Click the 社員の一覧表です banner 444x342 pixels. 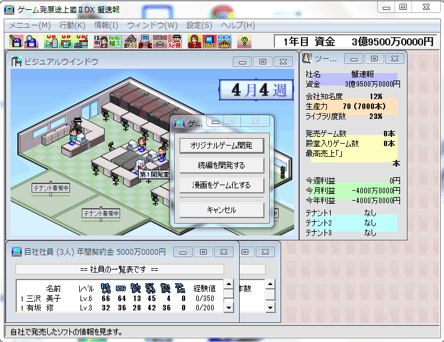(x=120, y=269)
